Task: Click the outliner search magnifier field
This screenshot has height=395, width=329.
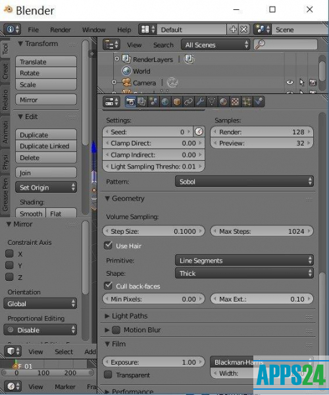Action: tap(286, 45)
